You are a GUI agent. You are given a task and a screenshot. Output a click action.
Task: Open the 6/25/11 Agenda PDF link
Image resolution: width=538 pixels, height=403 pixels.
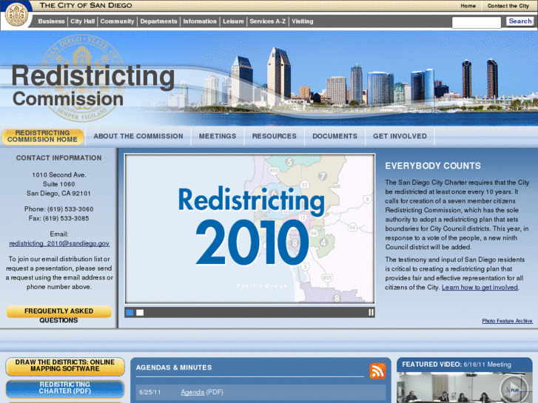[192, 392]
